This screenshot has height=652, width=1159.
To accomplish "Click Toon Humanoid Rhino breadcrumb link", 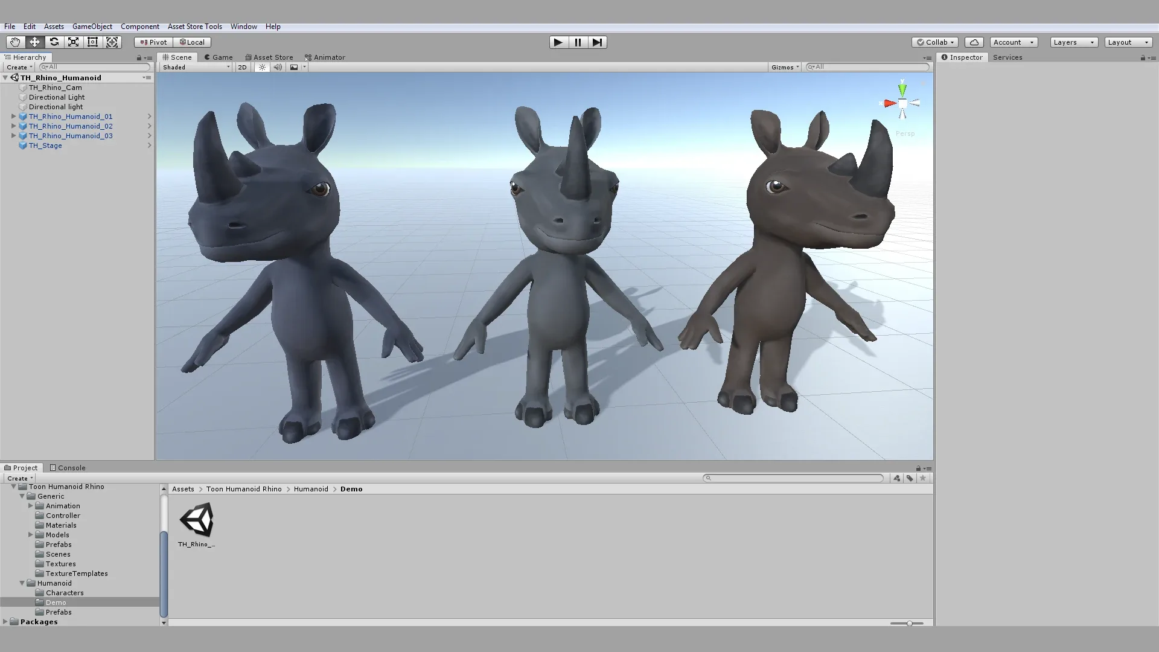I will pos(244,489).
